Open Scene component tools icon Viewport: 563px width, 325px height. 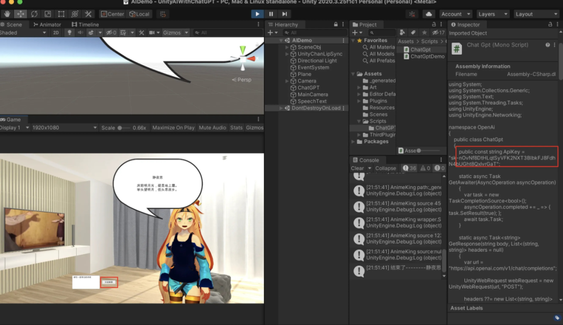[x=141, y=33]
